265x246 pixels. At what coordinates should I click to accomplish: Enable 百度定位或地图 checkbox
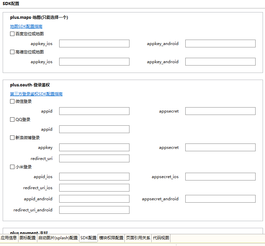[12, 34]
